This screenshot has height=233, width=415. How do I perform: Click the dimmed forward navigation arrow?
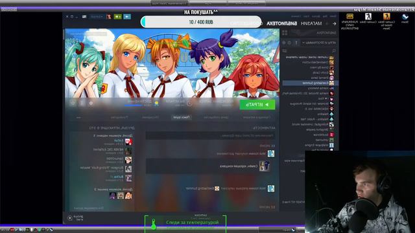point(327,23)
